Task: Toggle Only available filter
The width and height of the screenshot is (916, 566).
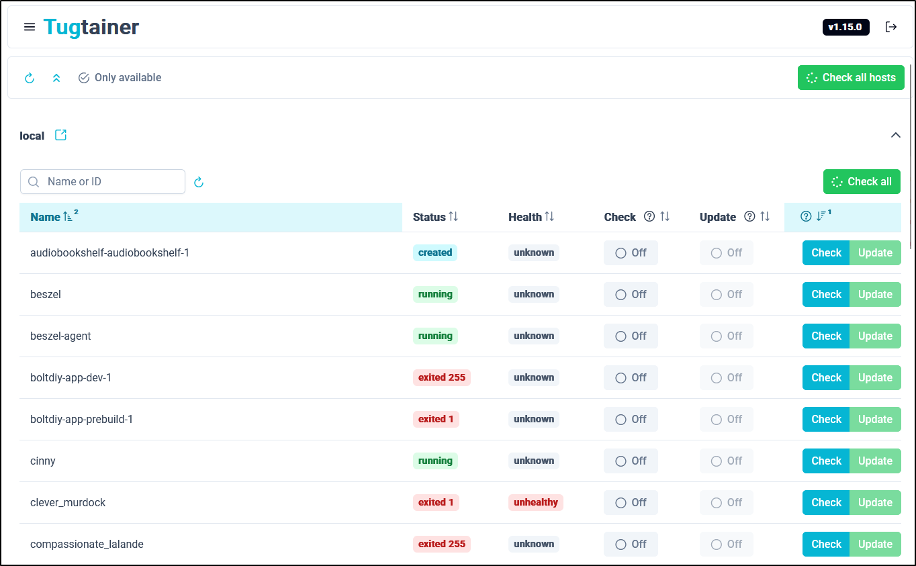Action: (x=120, y=78)
